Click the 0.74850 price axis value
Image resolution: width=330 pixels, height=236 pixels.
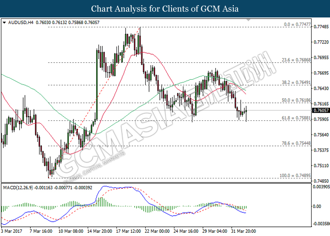pos(321,181)
